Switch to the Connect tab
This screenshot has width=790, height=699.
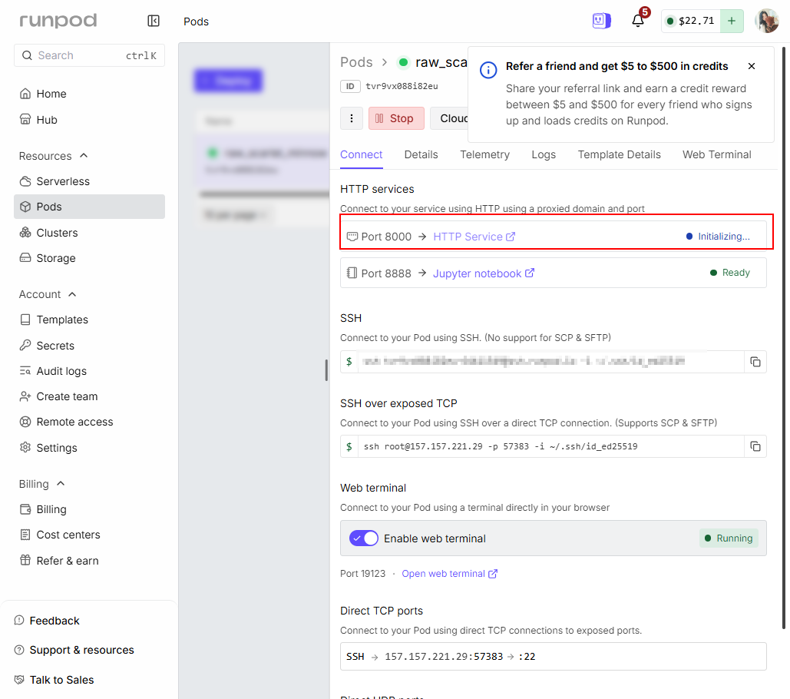362,154
